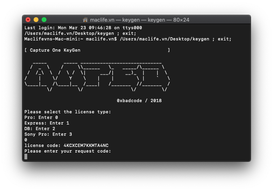The width and height of the screenshot is (273, 191).
Task: Click the 'Pro: Enter 0' option line
Action: click(41, 117)
